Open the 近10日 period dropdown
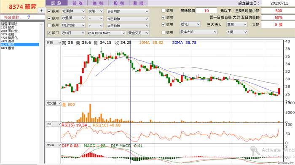295x165 pixels. point(73,33)
